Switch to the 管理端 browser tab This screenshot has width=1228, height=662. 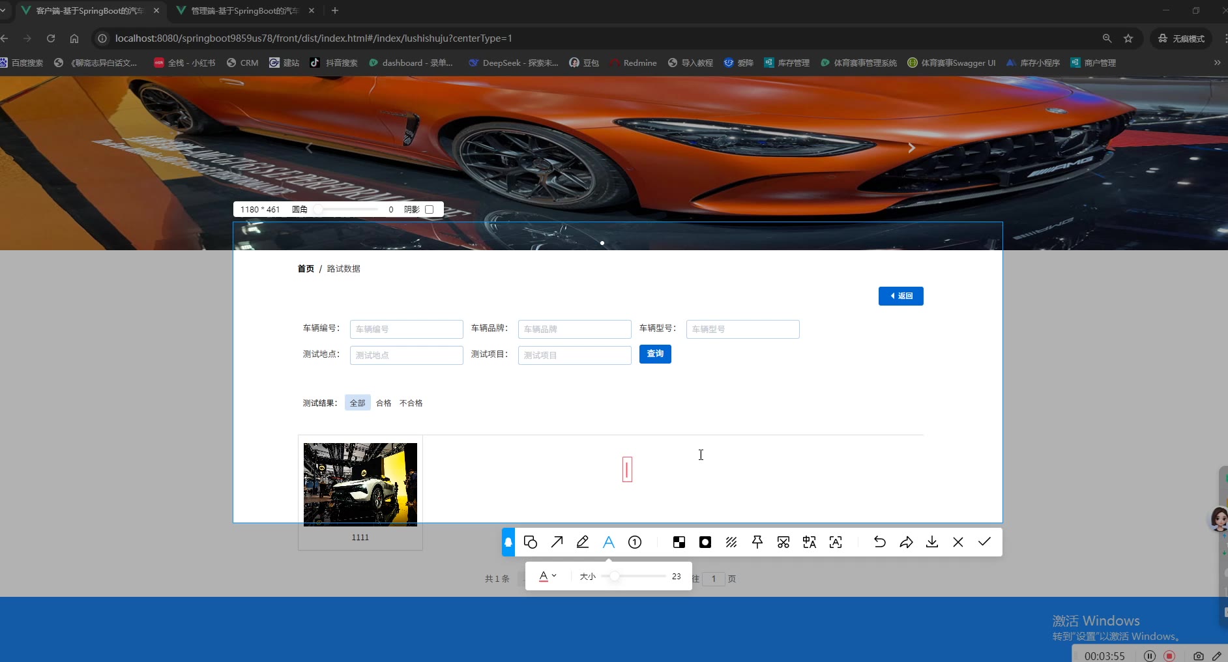click(x=245, y=11)
